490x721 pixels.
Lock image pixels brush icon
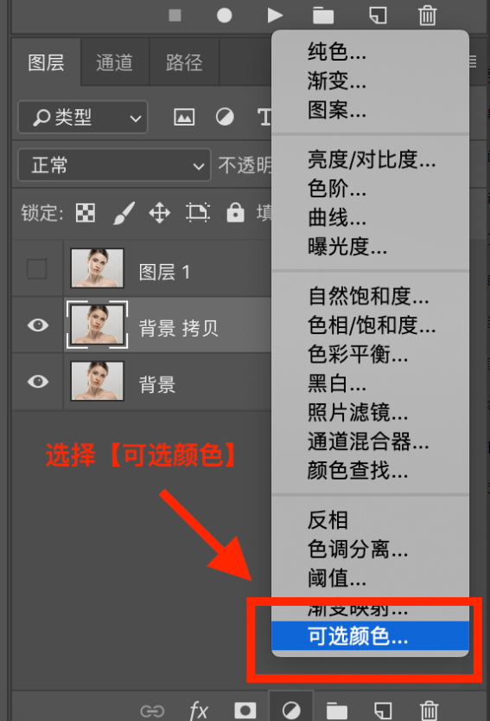point(124,213)
